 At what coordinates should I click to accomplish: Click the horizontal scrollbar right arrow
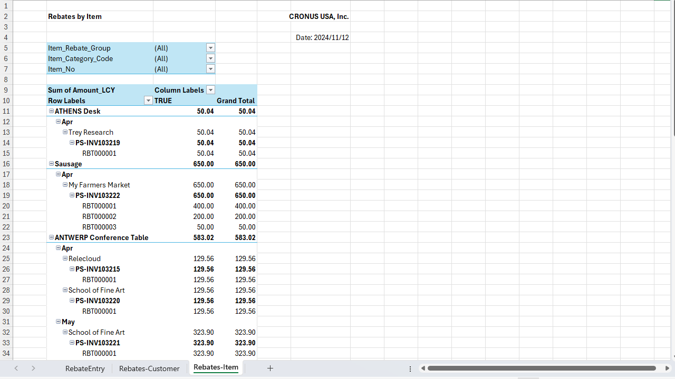[668, 368]
